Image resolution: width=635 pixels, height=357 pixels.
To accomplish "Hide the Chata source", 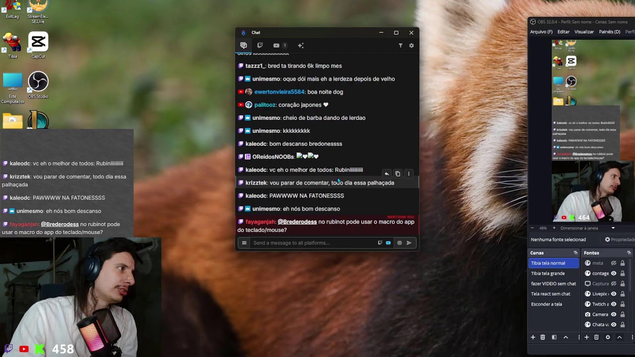I will pos(614,325).
